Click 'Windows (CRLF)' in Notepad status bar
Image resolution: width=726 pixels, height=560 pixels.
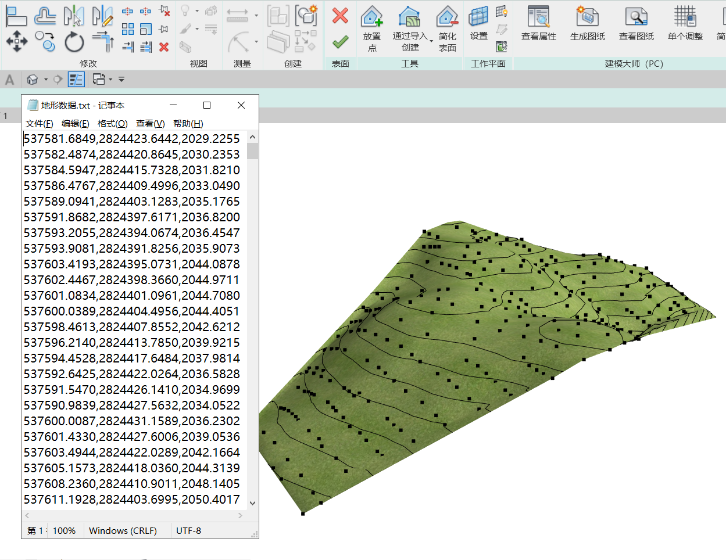[x=123, y=531]
